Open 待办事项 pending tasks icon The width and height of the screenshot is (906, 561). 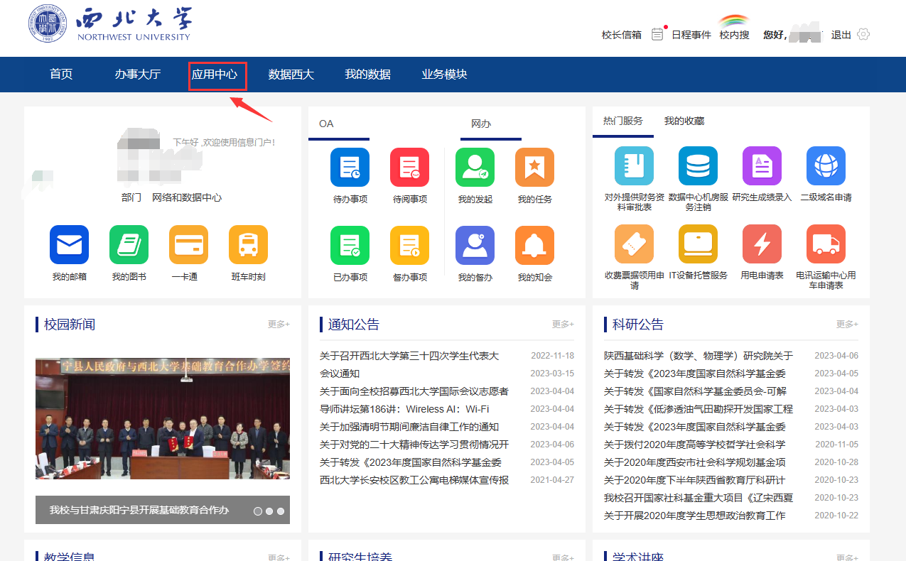(x=350, y=168)
